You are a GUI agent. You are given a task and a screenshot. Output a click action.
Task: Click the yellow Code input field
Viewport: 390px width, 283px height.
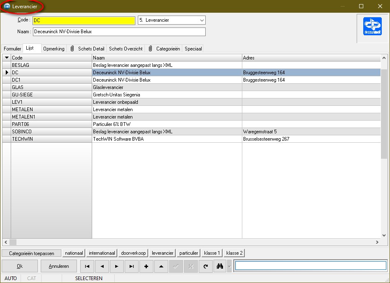[84, 21]
